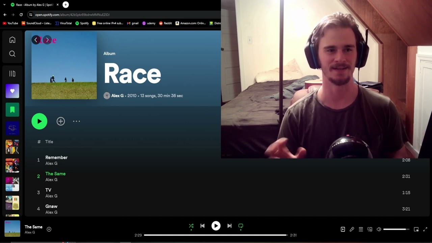The image size is (432, 243).
Task: Sort by the Title column header
Action: (49, 142)
